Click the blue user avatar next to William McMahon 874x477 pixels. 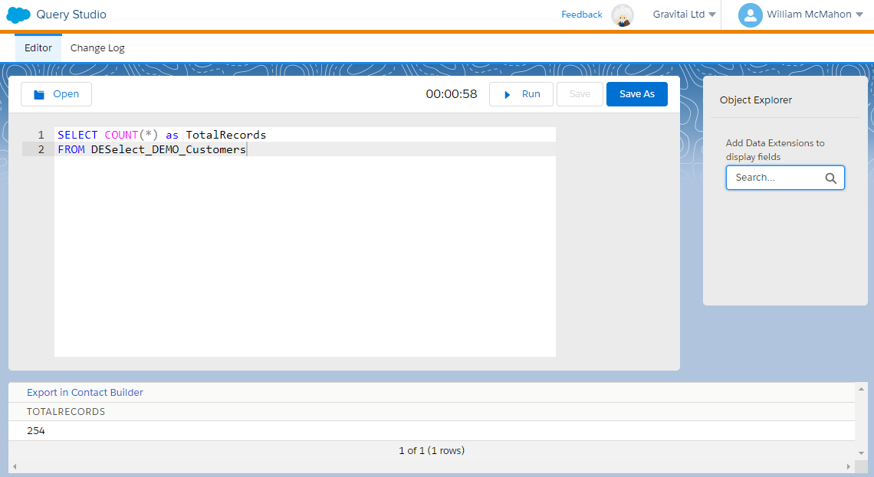click(x=749, y=15)
